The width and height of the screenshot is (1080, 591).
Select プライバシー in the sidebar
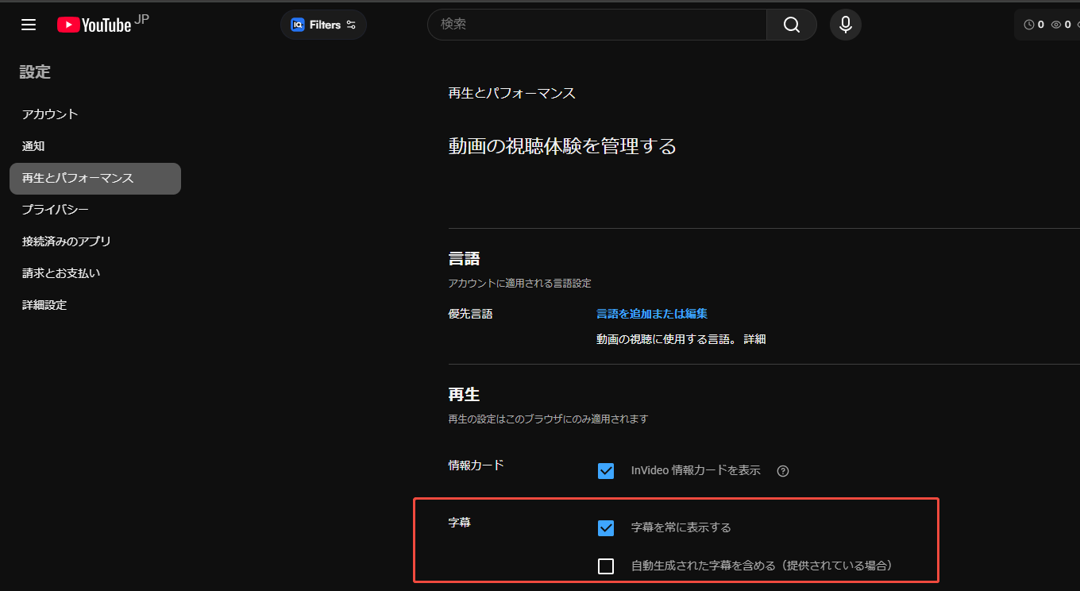[54, 209]
